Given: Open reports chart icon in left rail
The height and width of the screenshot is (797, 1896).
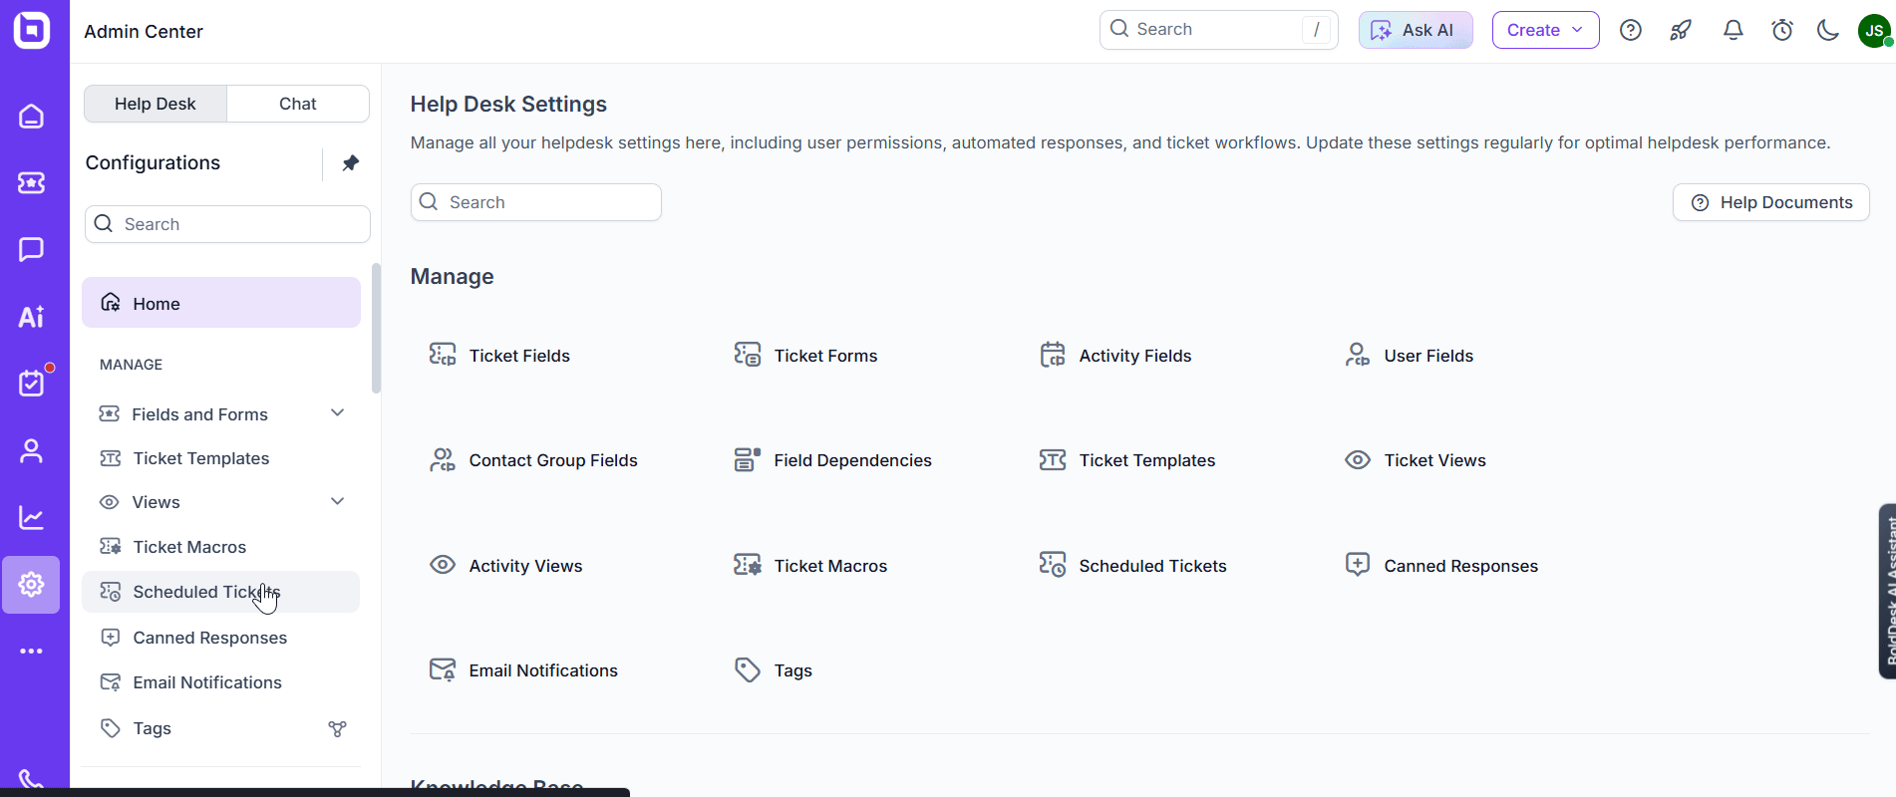Looking at the screenshot, I should click(x=31, y=518).
